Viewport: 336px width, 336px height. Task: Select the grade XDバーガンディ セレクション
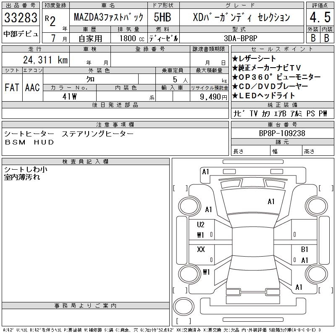point(241,17)
